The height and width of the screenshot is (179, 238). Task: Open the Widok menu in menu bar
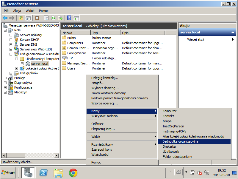click(x=30, y=11)
